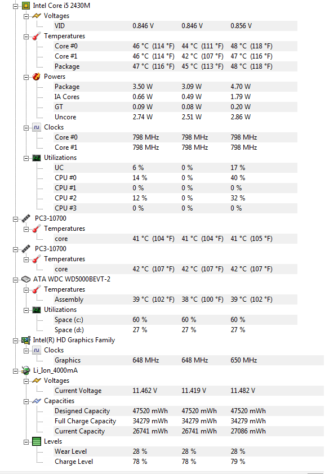Select the Full Charge Capacity row
This screenshot has height=474, width=325.
[175, 421]
